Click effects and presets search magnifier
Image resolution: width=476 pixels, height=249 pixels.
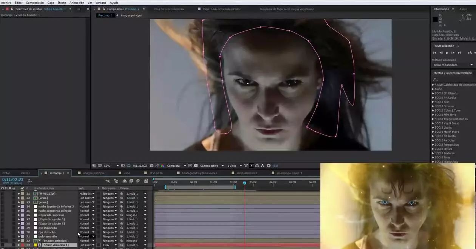coord(435,79)
